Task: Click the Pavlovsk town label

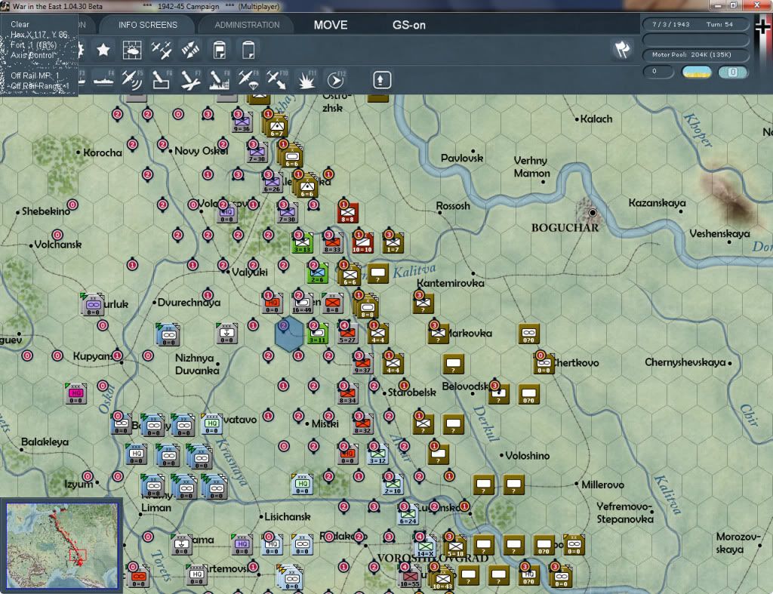Action: [x=462, y=159]
